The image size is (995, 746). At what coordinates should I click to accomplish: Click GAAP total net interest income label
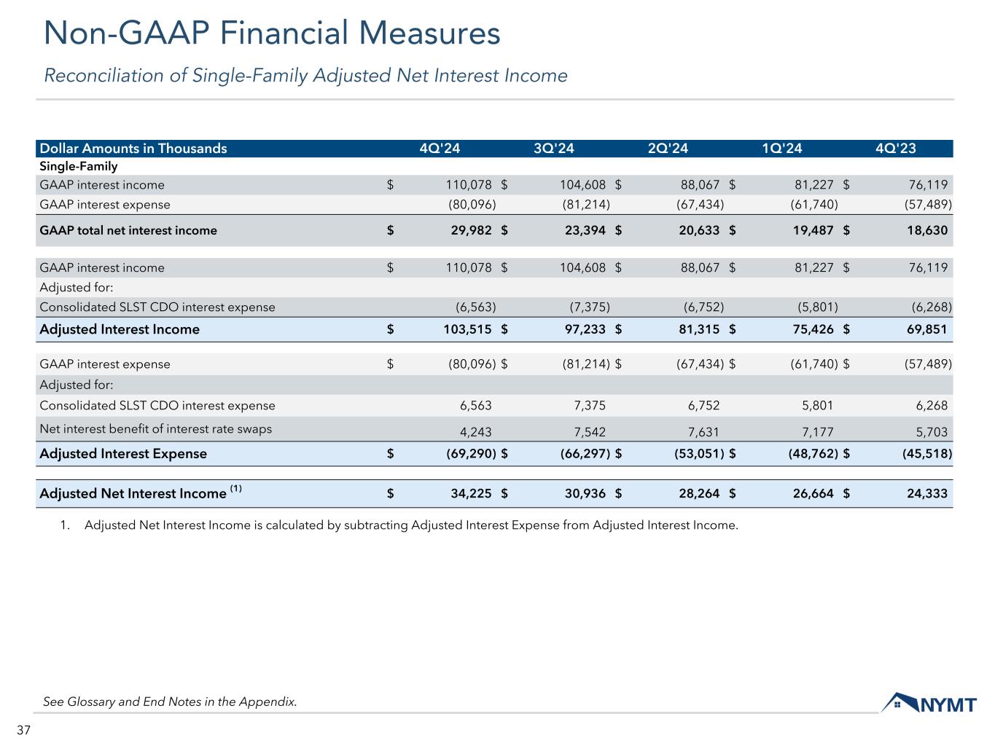[x=128, y=230]
